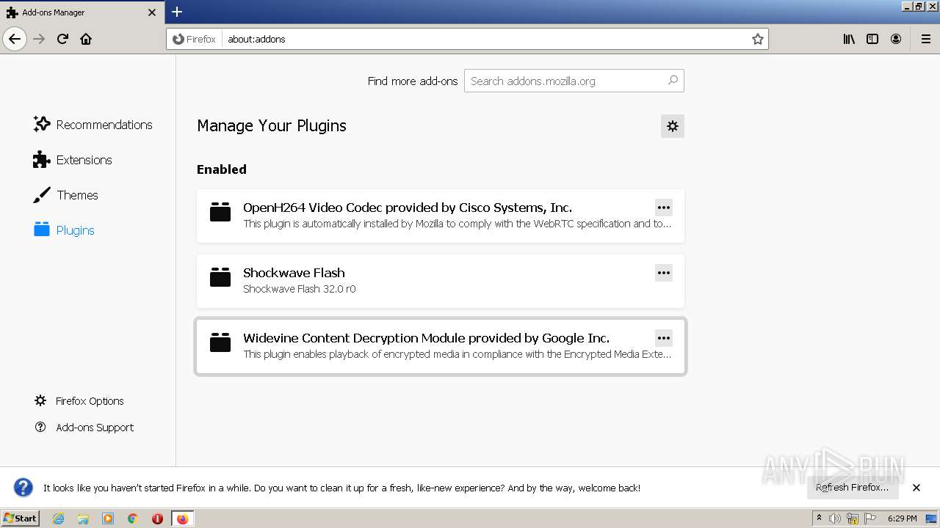
Task: Click the blue Plugins brick icon
Action: [42, 230]
